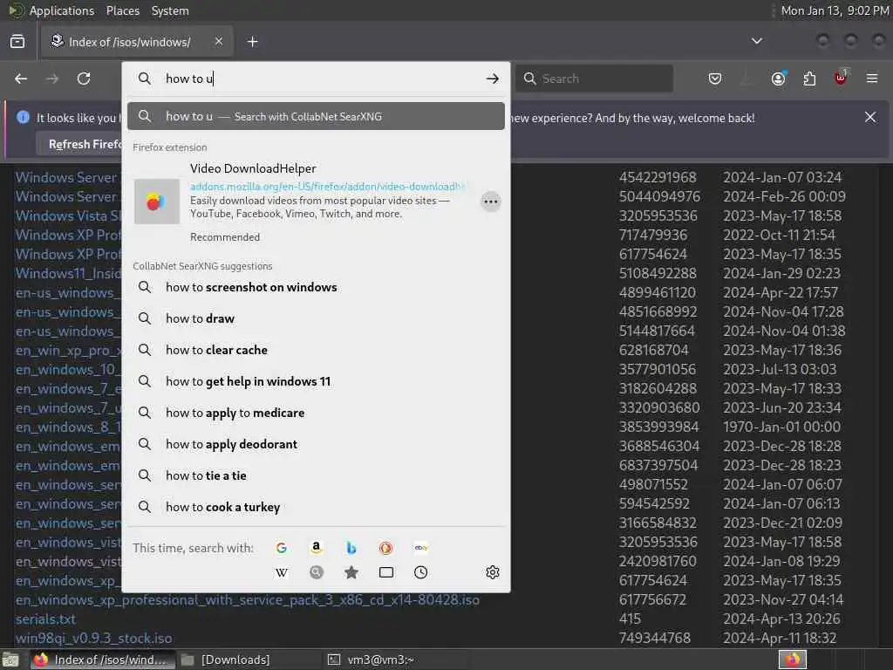Select 'how to u' Search with CollabNet SearXNG
This screenshot has height=670, width=893.
coord(316,116)
